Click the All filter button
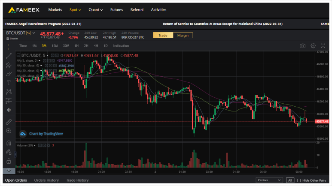 [290, 180]
